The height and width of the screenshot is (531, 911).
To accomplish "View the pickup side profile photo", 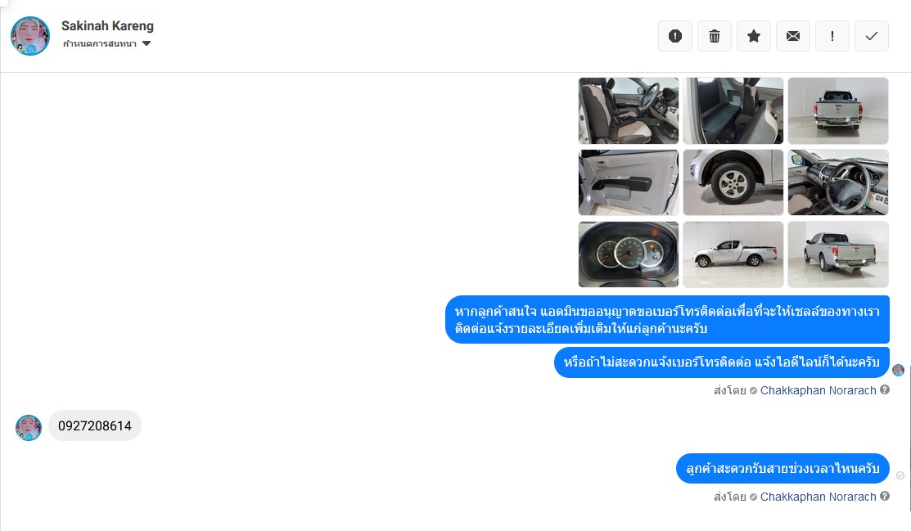I will (x=733, y=254).
